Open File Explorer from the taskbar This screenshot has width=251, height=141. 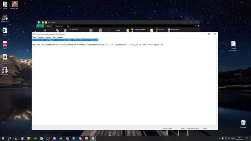coord(86,138)
